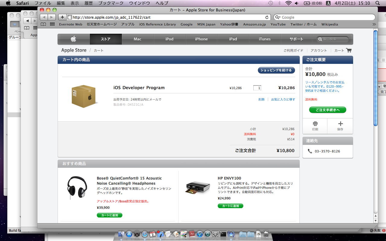
Task: Launch App Store from the Dock
Action: coord(129,234)
